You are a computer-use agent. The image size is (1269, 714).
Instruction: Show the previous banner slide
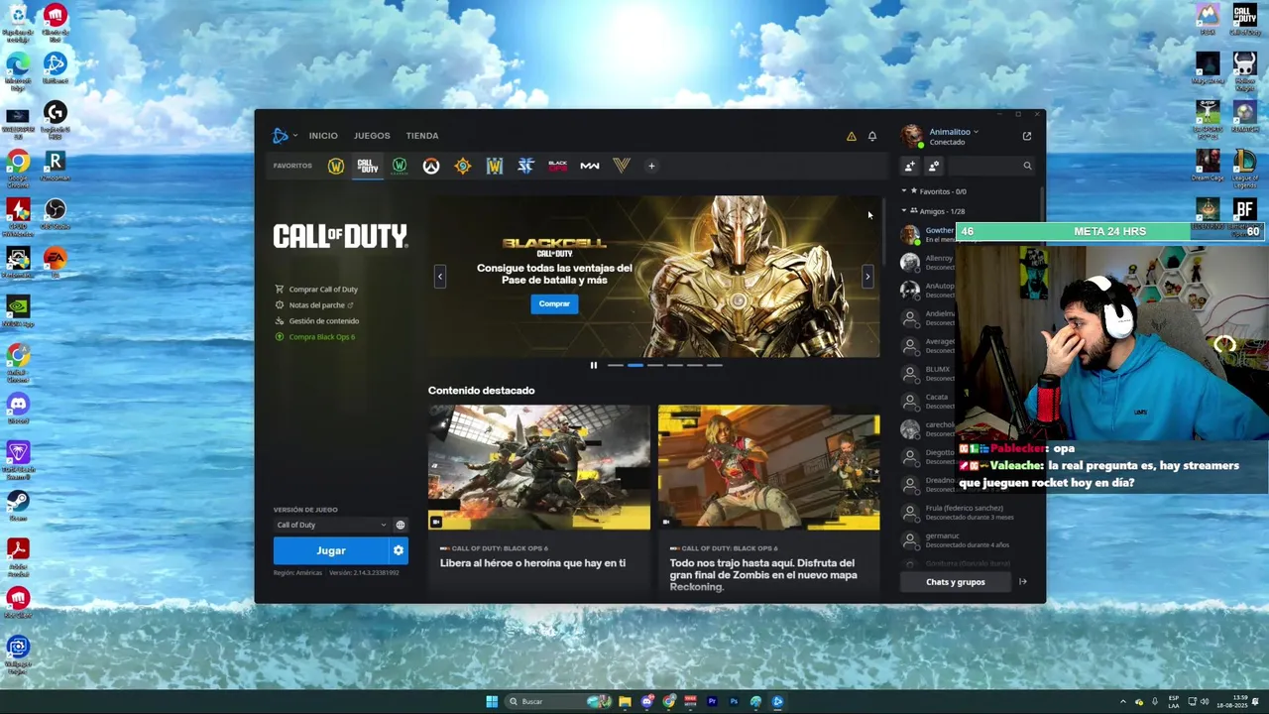pyautogui.click(x=440, y=277)
